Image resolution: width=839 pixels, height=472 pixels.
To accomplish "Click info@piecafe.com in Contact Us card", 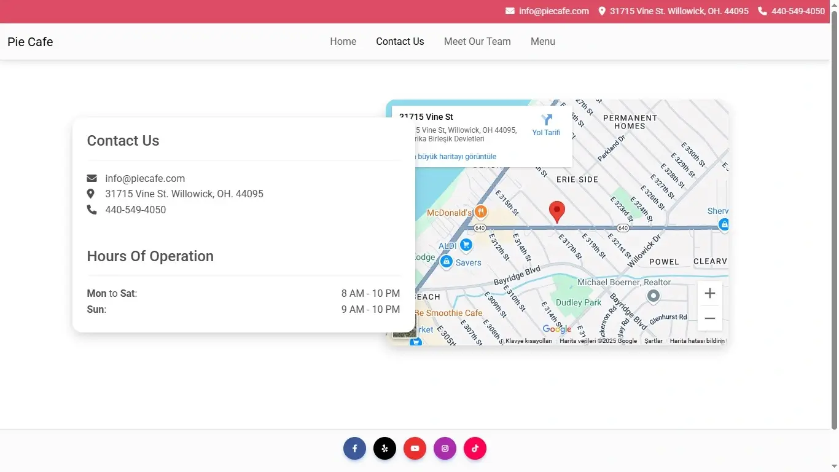I will (145, 178).
